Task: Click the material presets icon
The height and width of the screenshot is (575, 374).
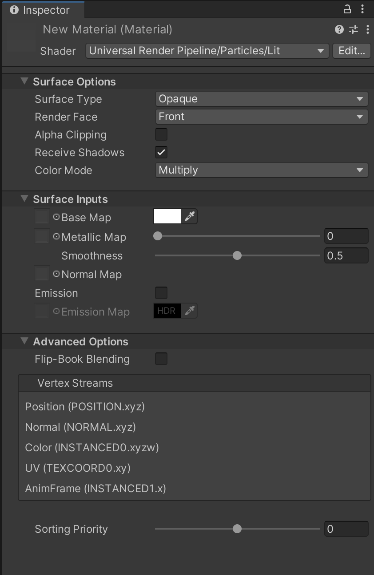Action: [x=354, y=29]
